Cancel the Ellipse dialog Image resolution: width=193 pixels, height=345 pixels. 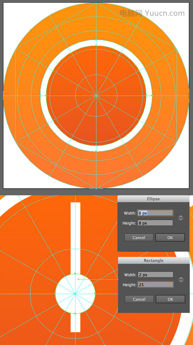[x=139, y=237]
